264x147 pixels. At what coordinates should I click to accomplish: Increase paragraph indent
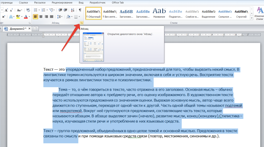pyautogui.click(x=65, y=10)
